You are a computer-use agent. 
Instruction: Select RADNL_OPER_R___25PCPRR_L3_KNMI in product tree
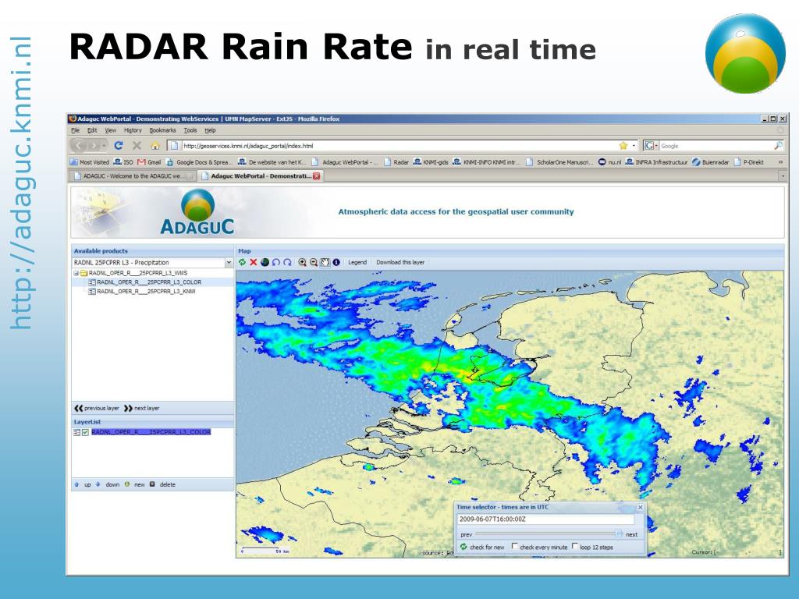click(146, 292)
